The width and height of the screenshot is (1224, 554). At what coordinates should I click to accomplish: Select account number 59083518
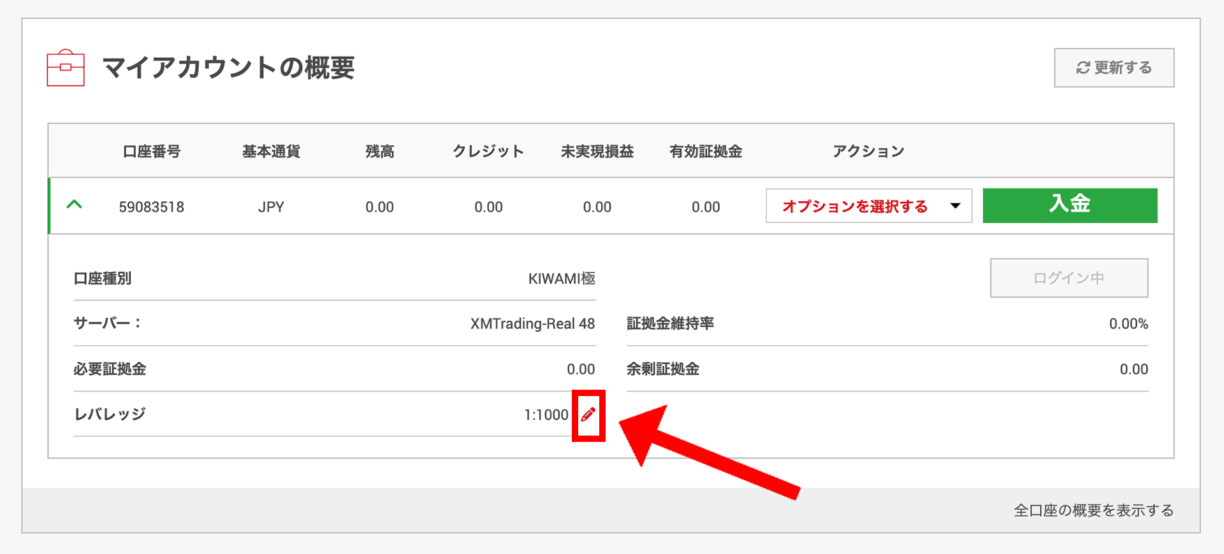151,207
